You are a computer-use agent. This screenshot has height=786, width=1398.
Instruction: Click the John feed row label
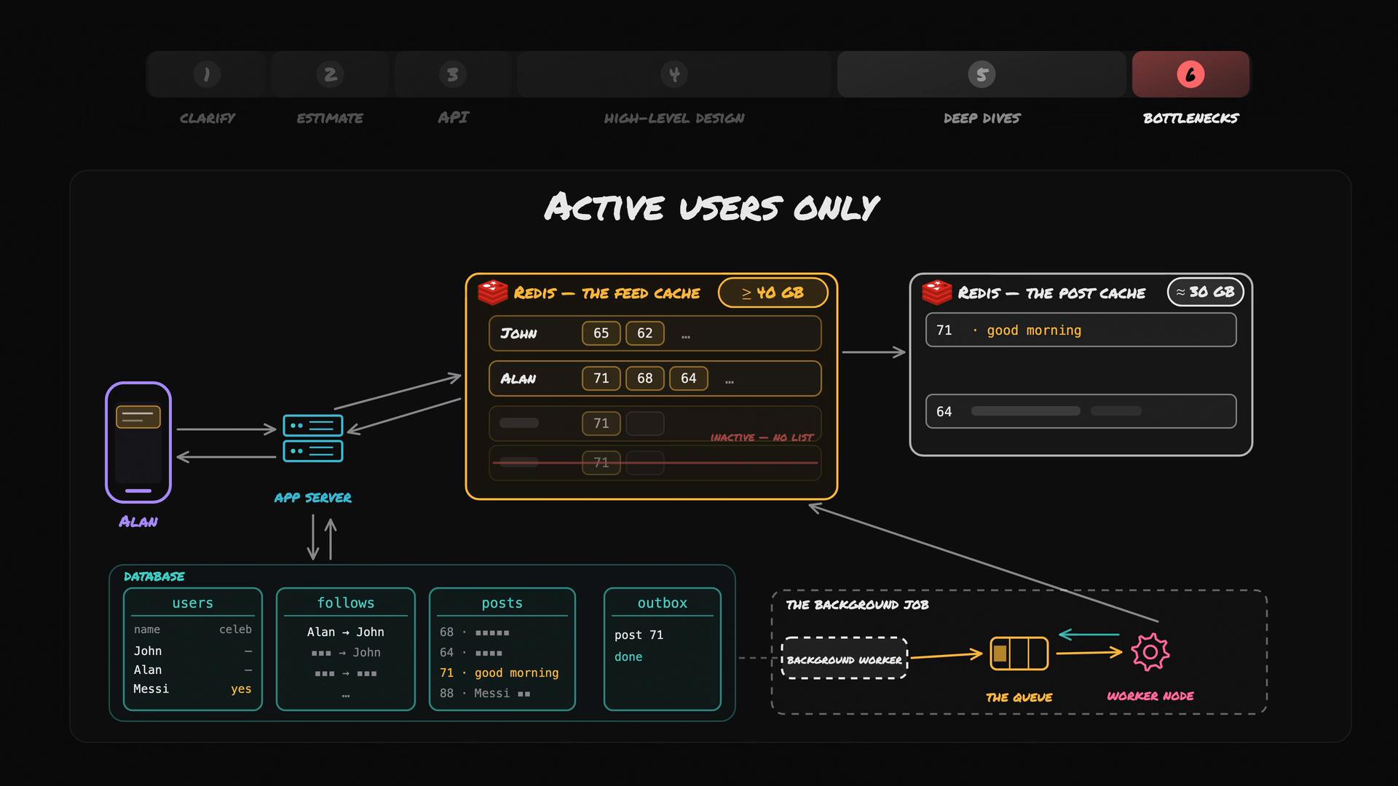[x=518, y=333]
